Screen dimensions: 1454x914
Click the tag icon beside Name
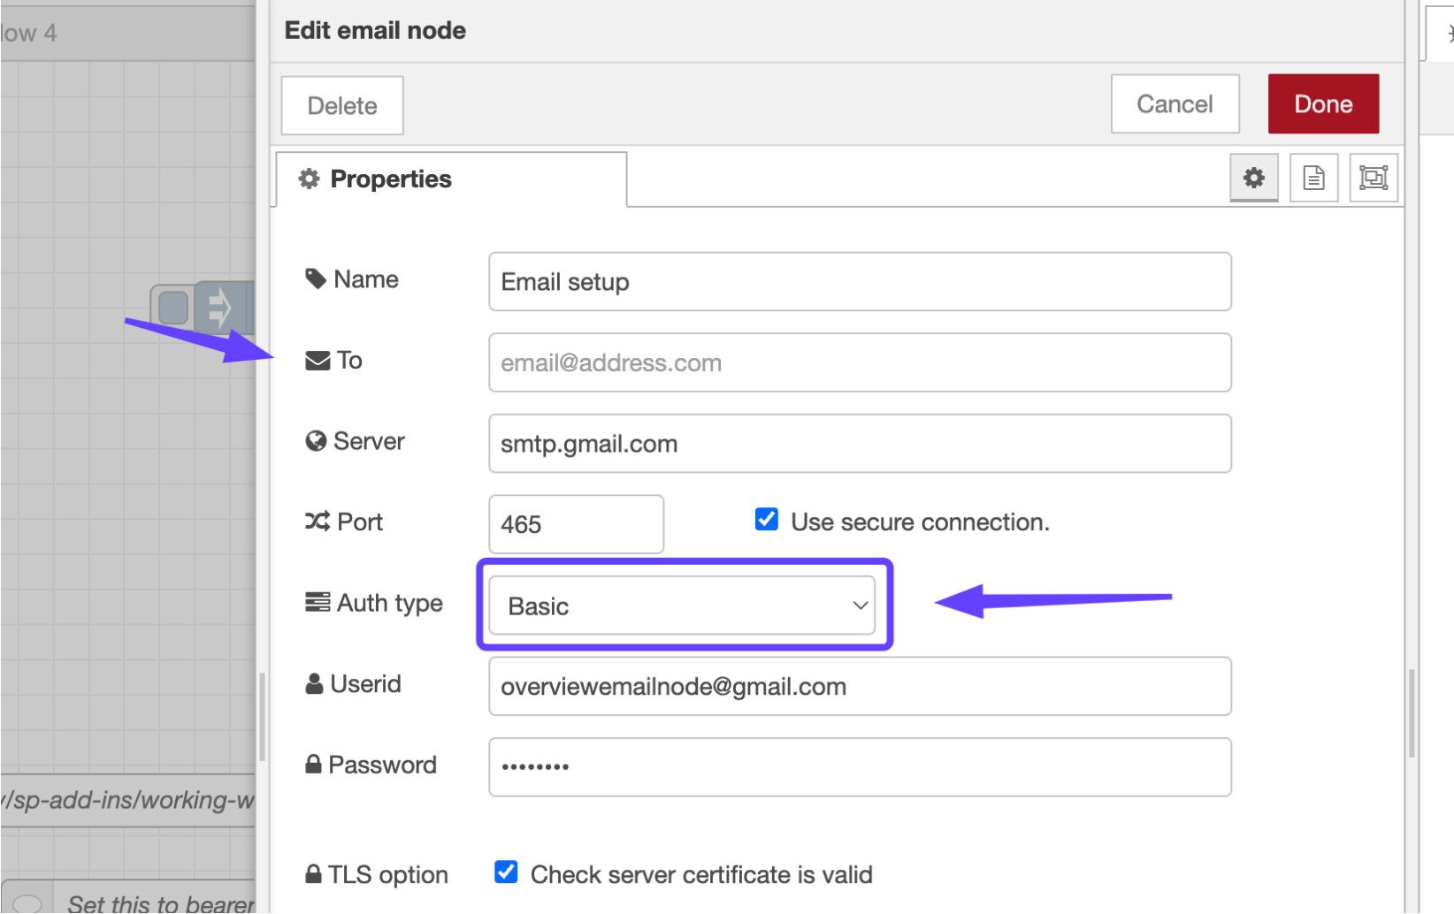(x=316, y=279)
